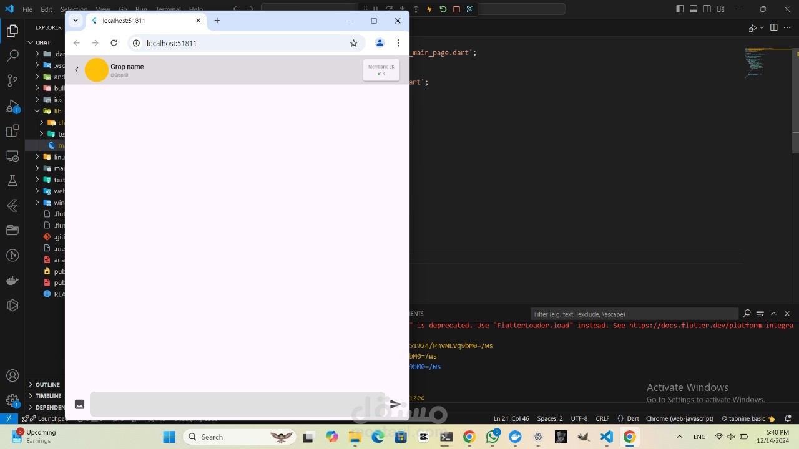
Task: Click the chat back arrow
Action: 77,70
